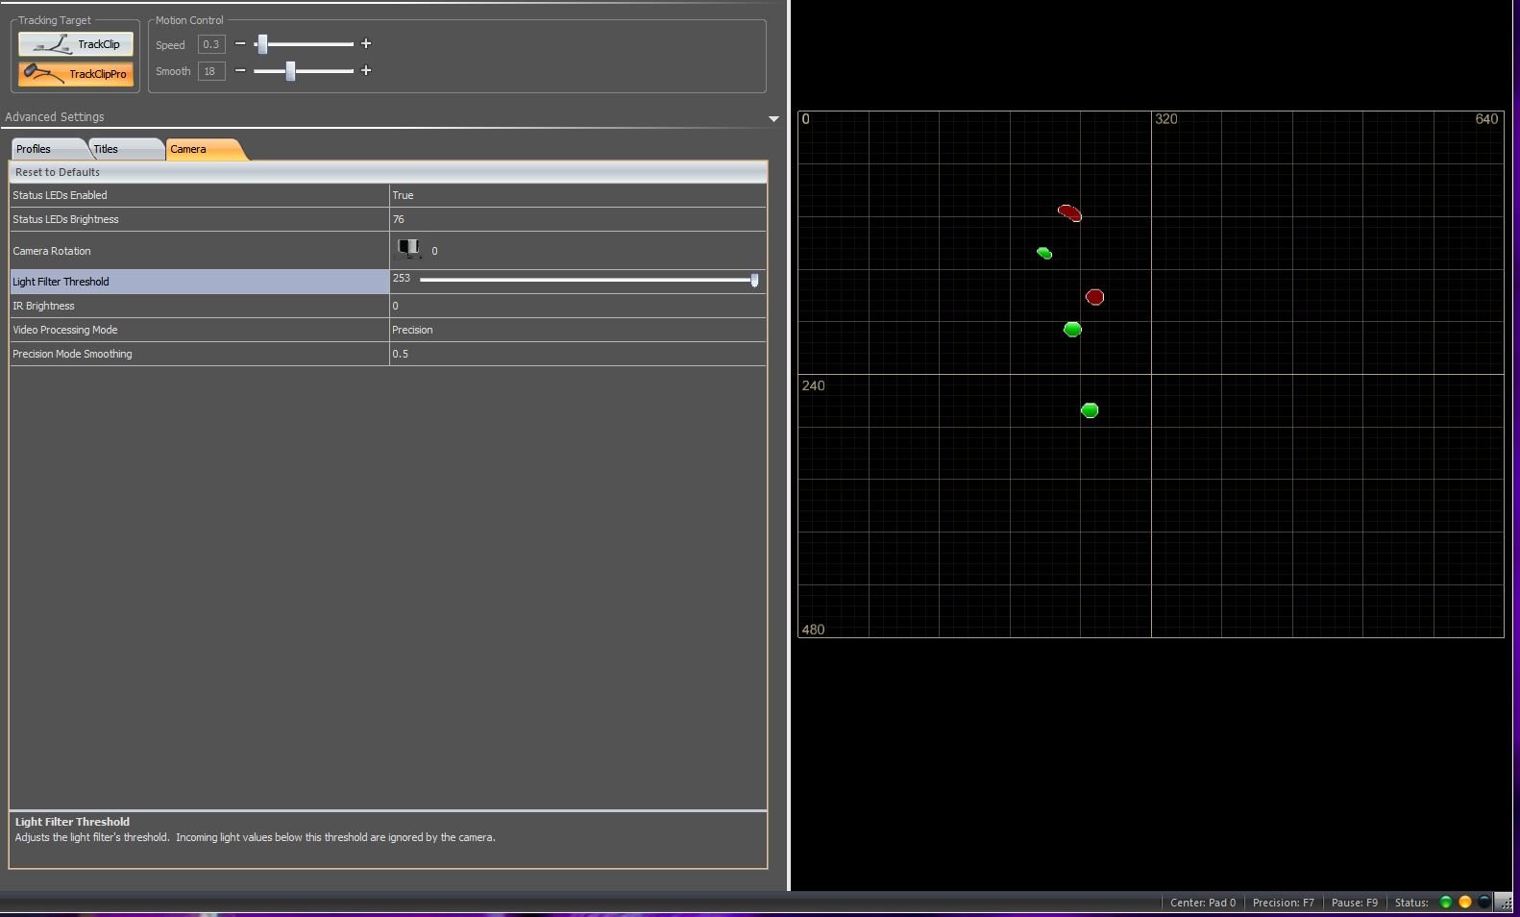Select the TrackClipPro tracking target
The width and height of the screenshot is (1520, 917).
click(x=75, y=73)
